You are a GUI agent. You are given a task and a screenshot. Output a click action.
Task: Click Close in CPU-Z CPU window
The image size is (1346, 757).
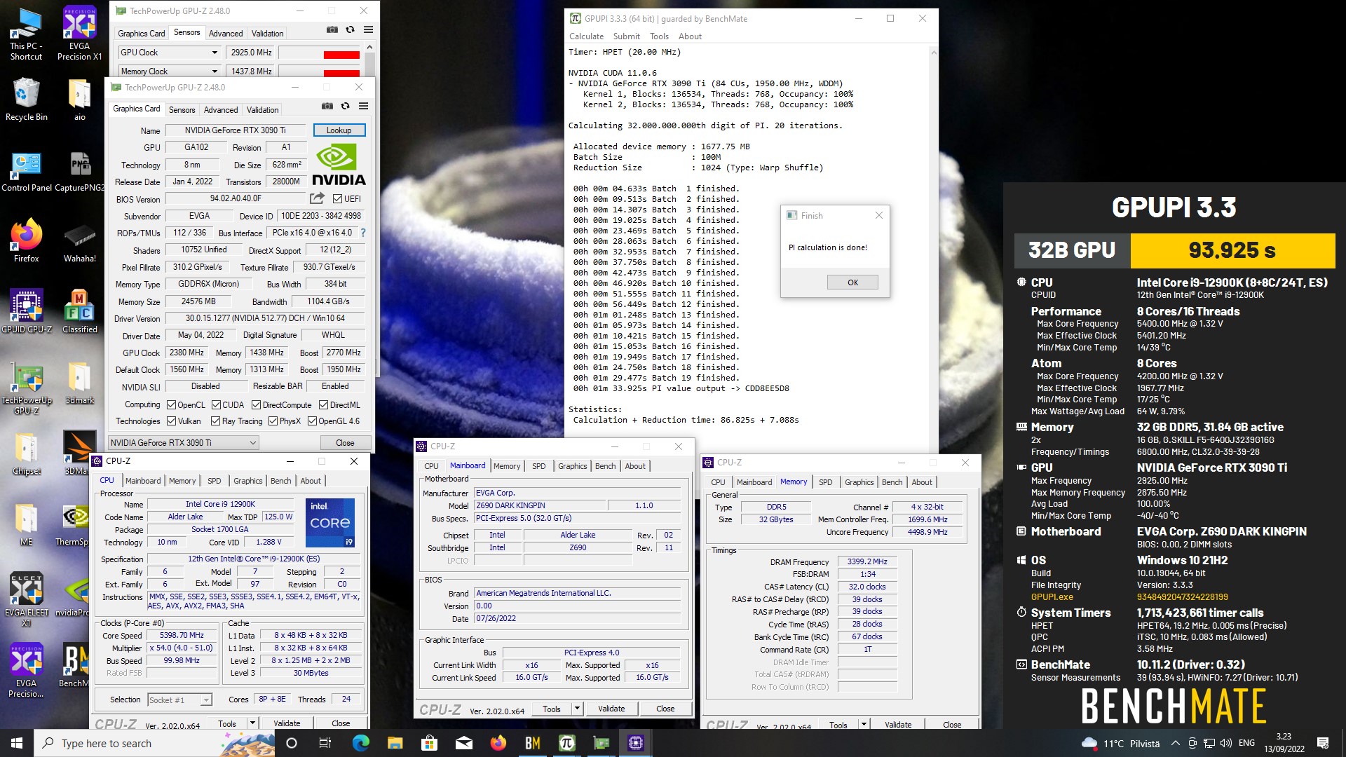point(341,723)
